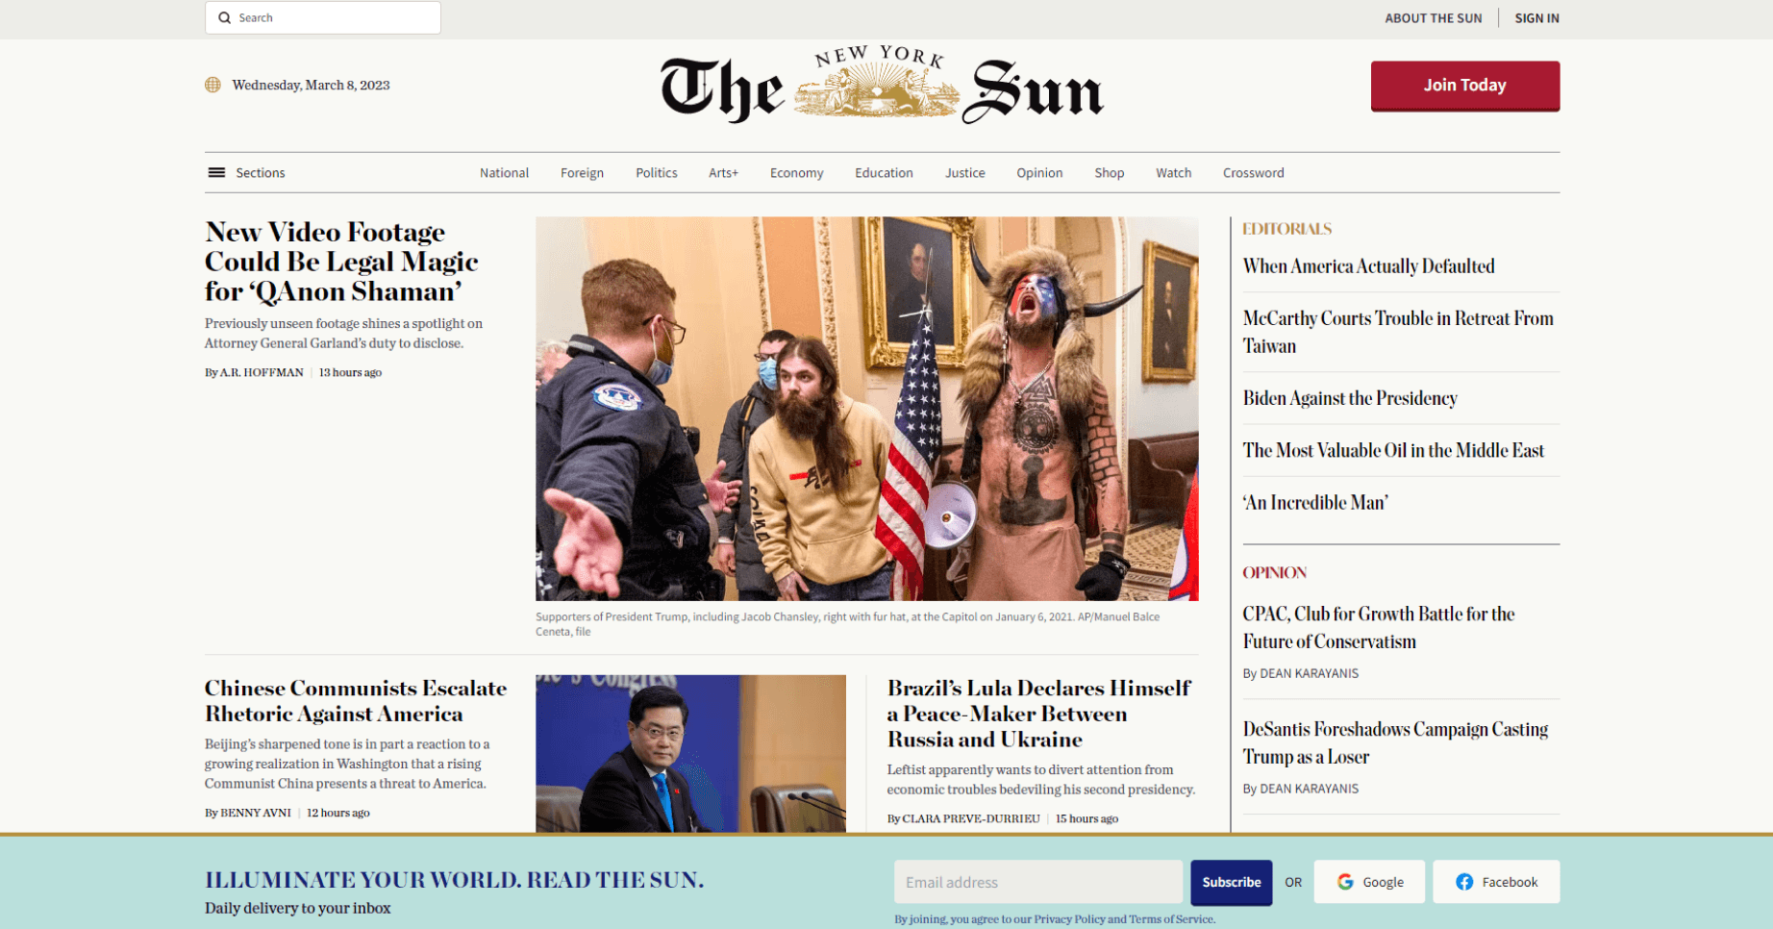Click the '13 hours ago' timestamp
Viewport: 1773px width, 929px height.
click(x=350, y=372)
